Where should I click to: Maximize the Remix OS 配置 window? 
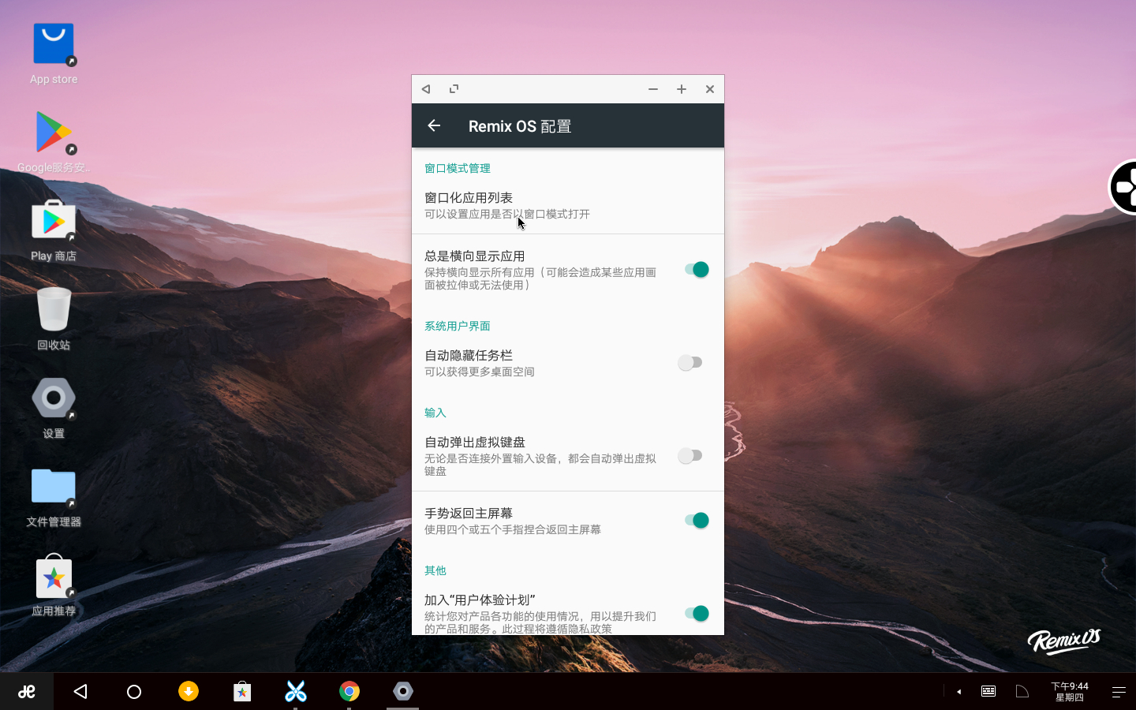point(682,89)
